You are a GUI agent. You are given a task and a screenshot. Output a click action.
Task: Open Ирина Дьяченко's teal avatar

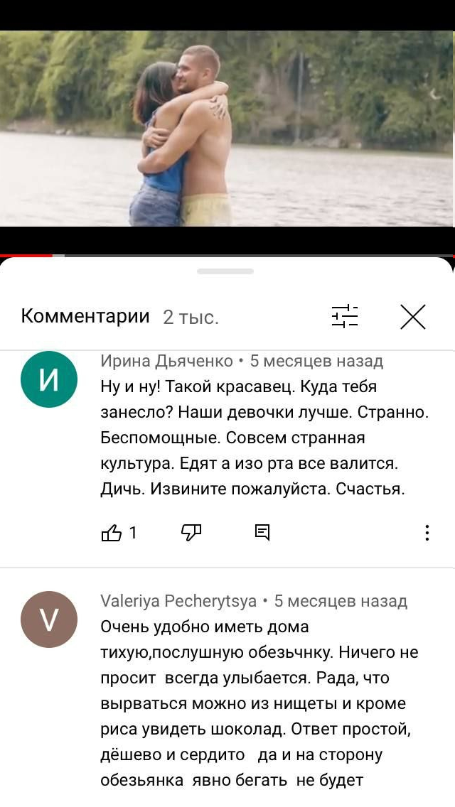click(49, 379)
